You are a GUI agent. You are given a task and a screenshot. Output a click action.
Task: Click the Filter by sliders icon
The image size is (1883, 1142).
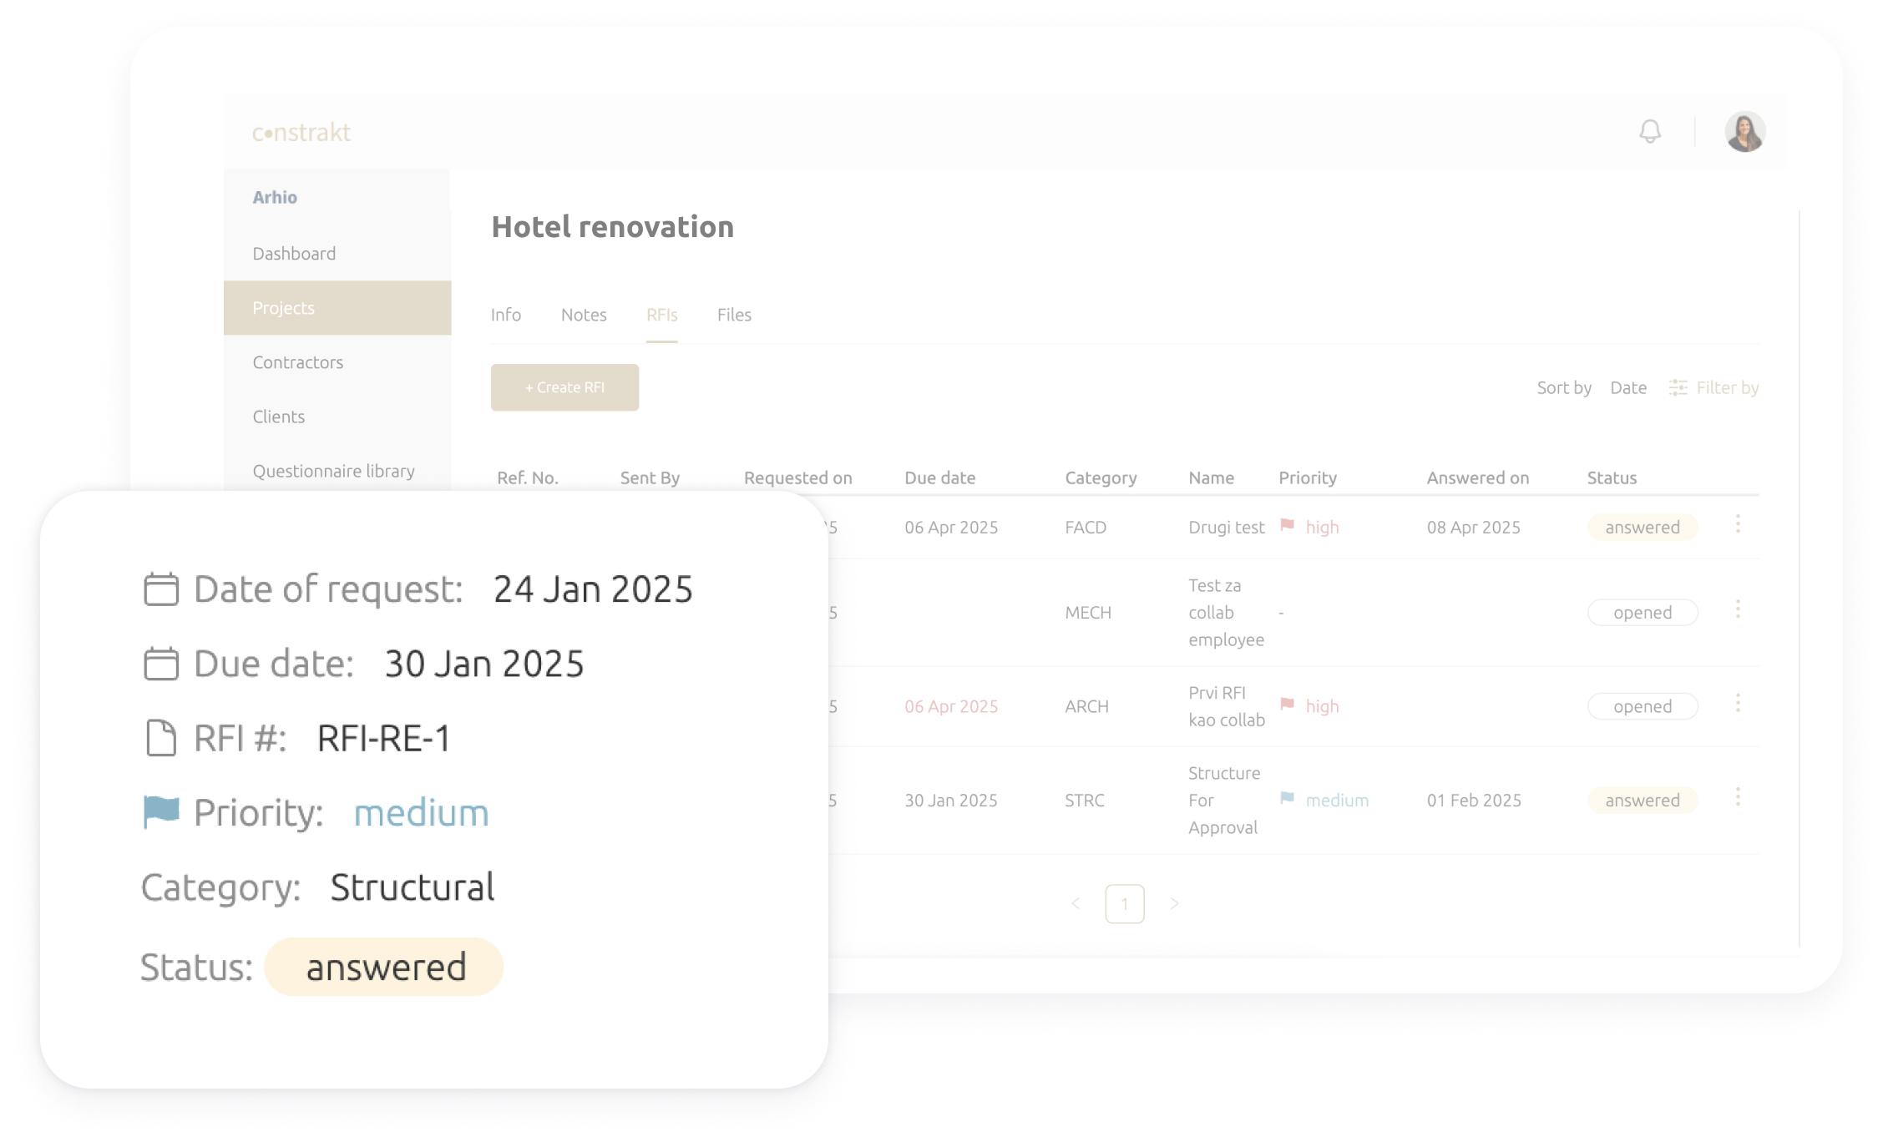tap(1678, 387)
